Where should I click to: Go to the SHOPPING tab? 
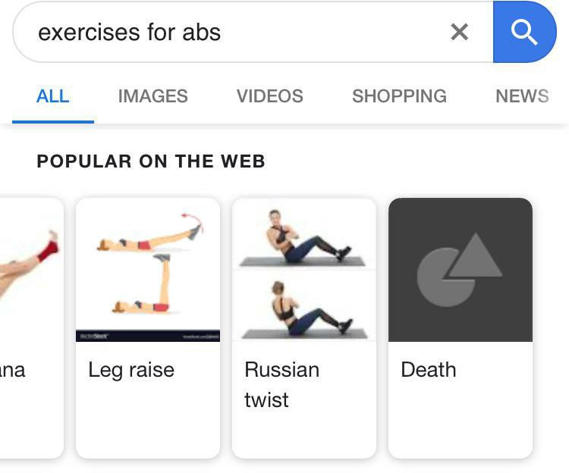click(x=399, y=96)
